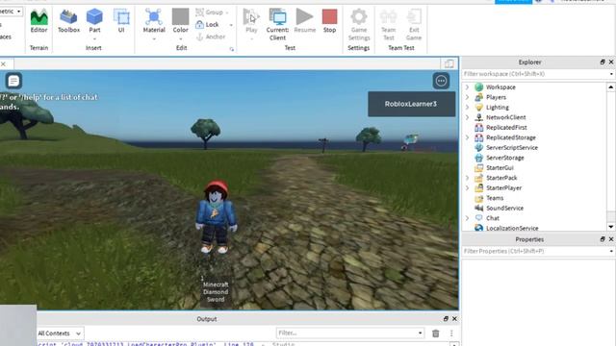Viewport: 616px width, 346px height.
Task: Undock the Output panel
Action: (446, 319)
